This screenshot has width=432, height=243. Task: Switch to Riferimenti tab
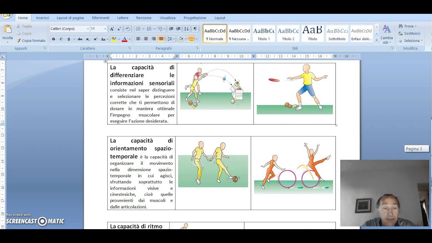tap(101, 18)
